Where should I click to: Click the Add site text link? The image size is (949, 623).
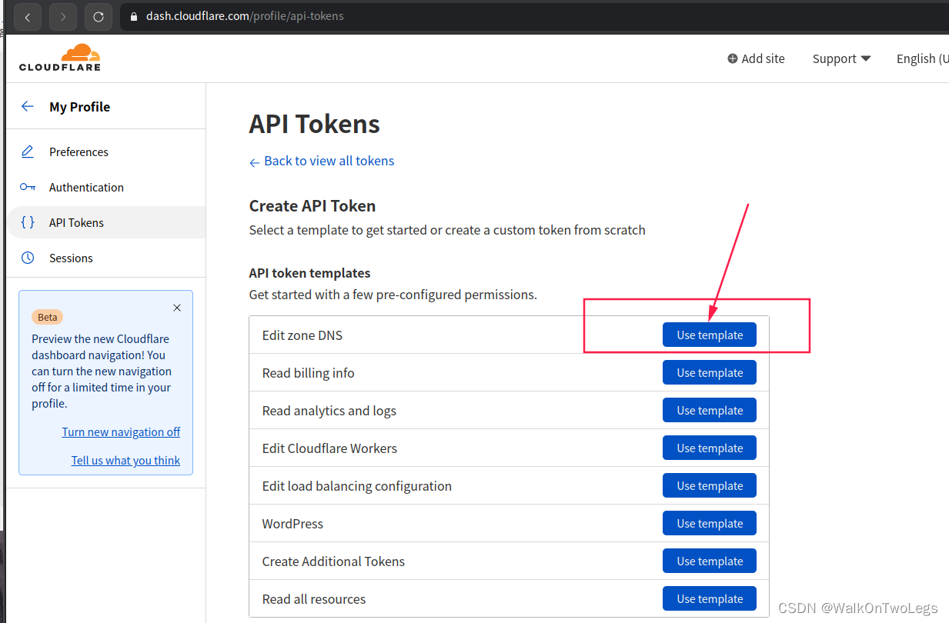(x=763, y=58)
